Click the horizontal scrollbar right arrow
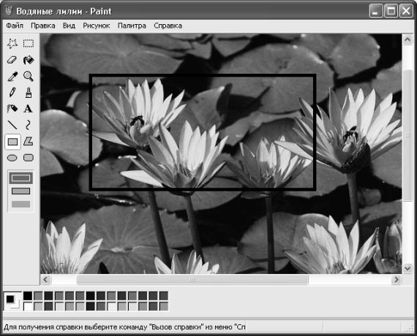417x336 pixels. (397, 280)
